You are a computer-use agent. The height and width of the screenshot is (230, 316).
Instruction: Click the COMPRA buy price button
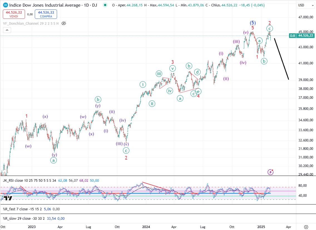coord(46,14)
